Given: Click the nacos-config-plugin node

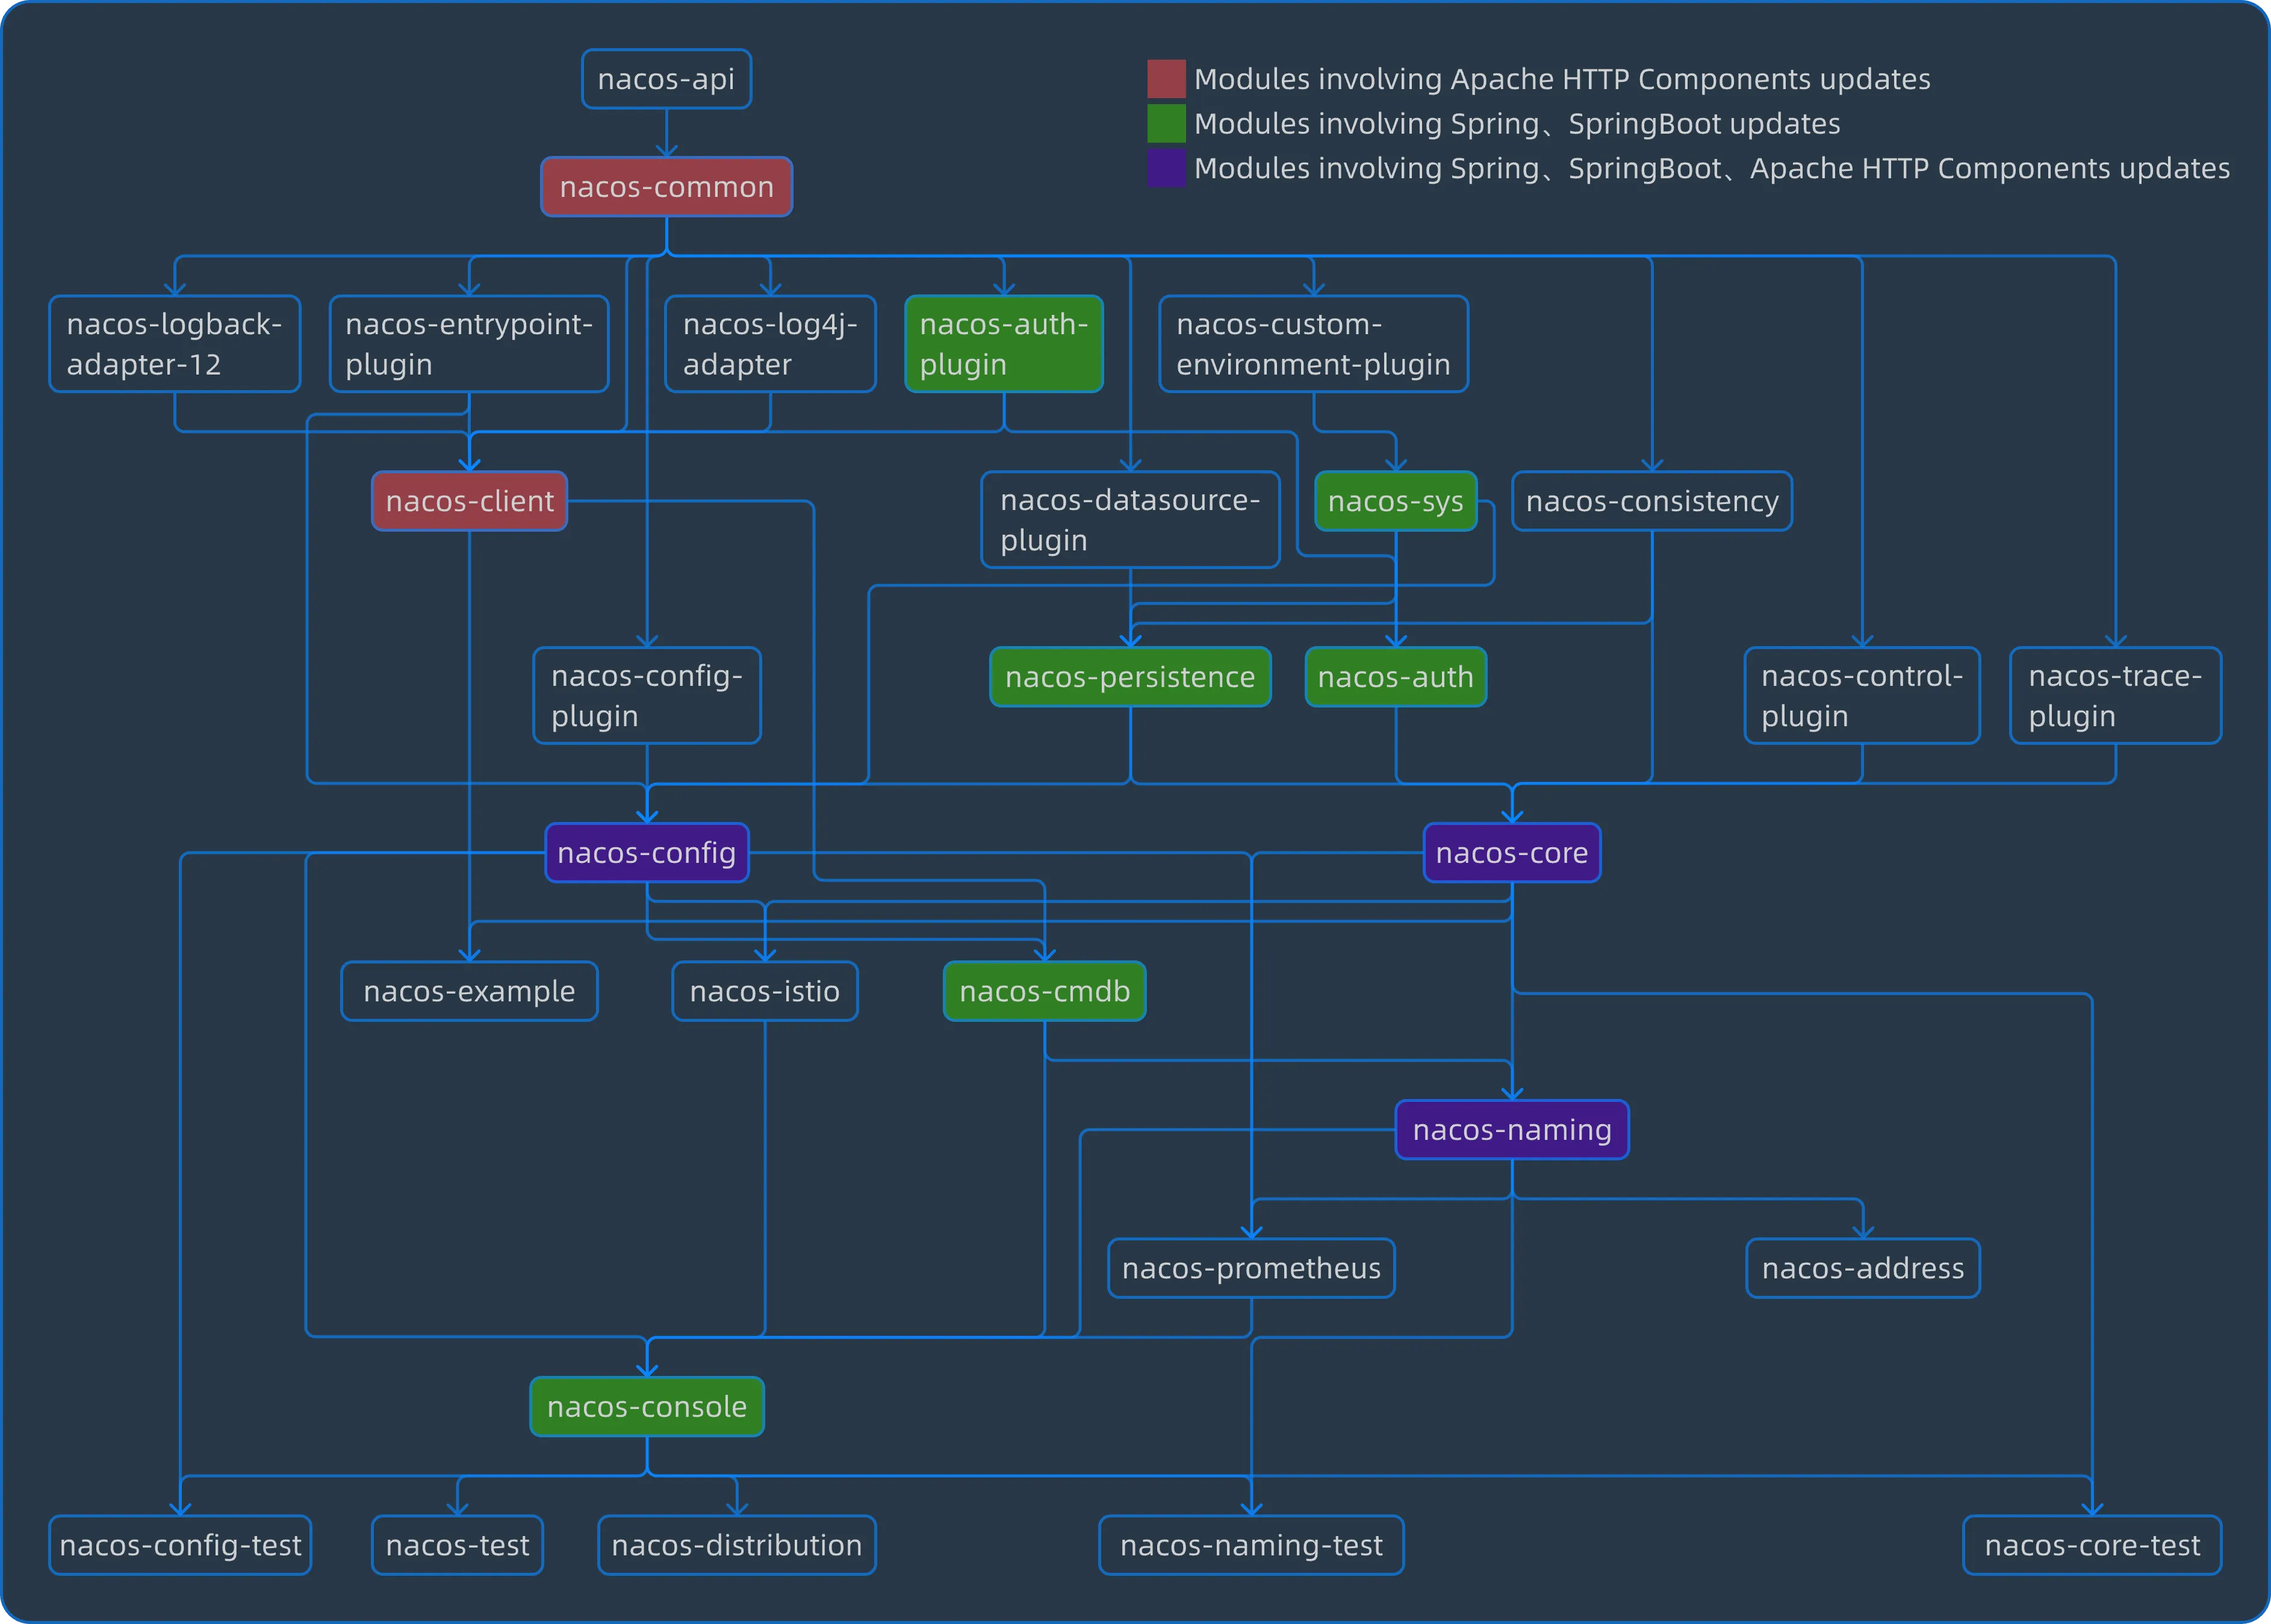Looking at the screenshot, I should 648,696.
